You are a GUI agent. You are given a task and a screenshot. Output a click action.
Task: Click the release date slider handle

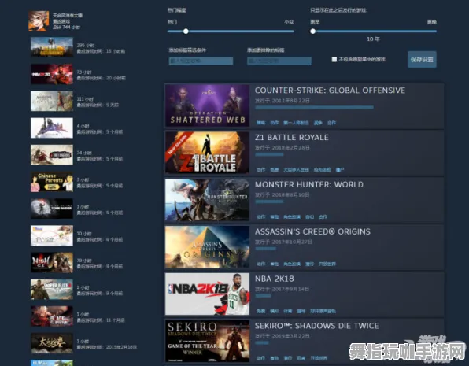point(313,31)
